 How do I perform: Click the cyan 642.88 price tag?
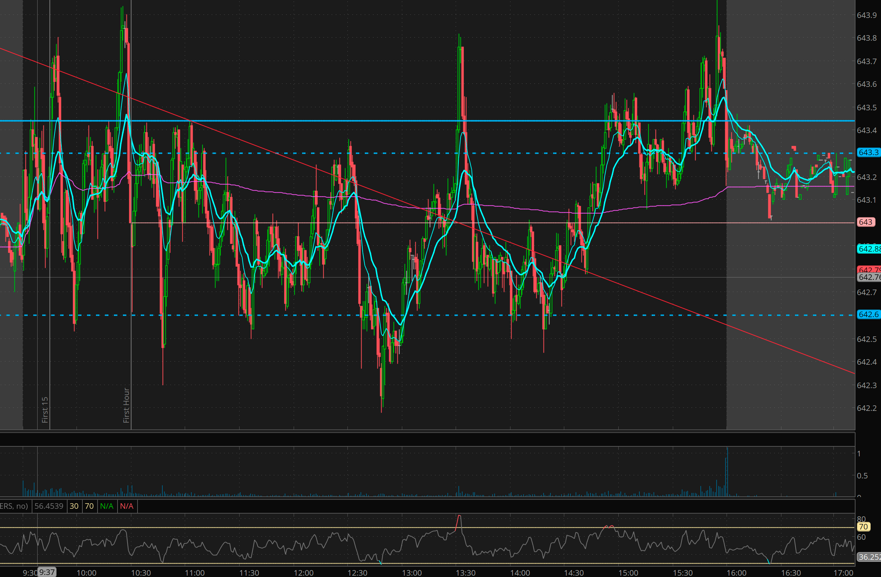(x=869, y=249)
